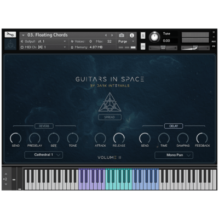Toggle the SPREAD button

(x=109, y=117)
